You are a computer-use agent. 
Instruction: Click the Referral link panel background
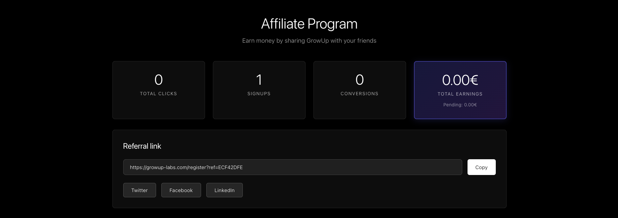361,204
